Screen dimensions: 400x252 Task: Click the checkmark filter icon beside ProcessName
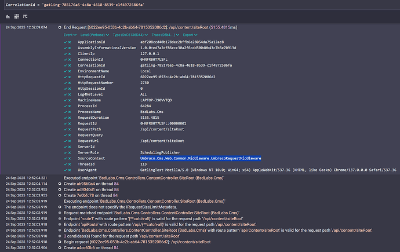coord(65,122)
